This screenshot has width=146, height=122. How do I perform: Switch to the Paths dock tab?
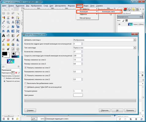129,9
